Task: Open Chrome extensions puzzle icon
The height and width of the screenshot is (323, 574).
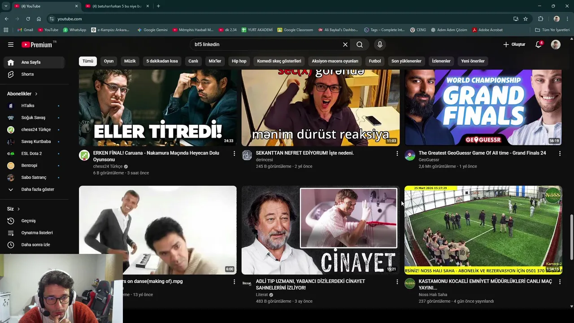Action: [540, 19]
